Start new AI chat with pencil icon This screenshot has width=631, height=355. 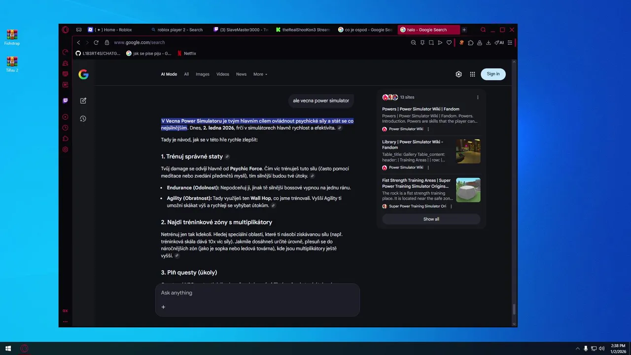tap(83, 101)
